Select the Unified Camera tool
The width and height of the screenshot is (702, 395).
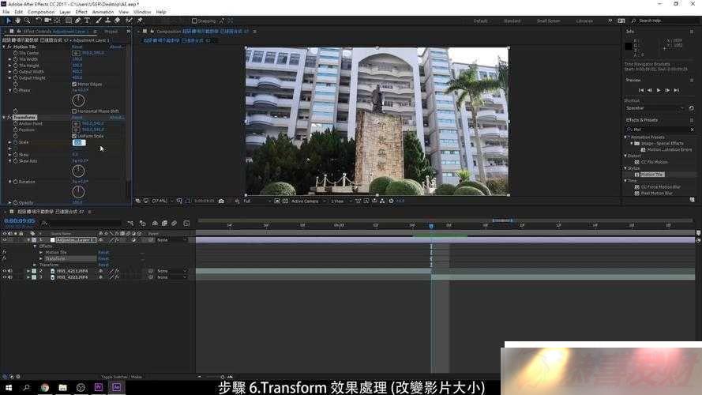tap(47, 21)
